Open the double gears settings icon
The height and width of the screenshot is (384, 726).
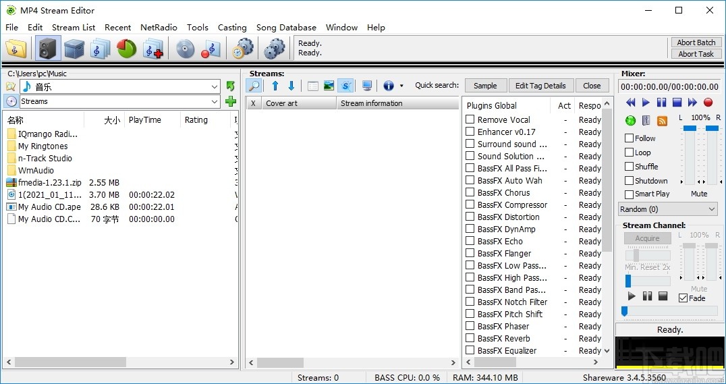pos(274,48)
